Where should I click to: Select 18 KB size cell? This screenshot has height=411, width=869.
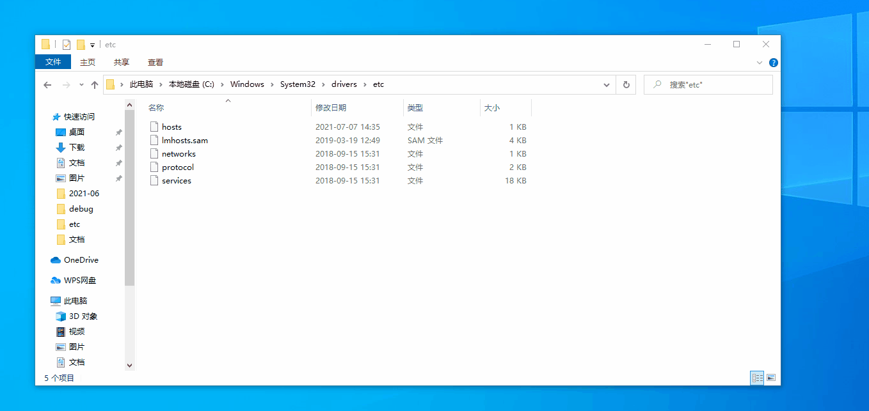pos(516,180)
